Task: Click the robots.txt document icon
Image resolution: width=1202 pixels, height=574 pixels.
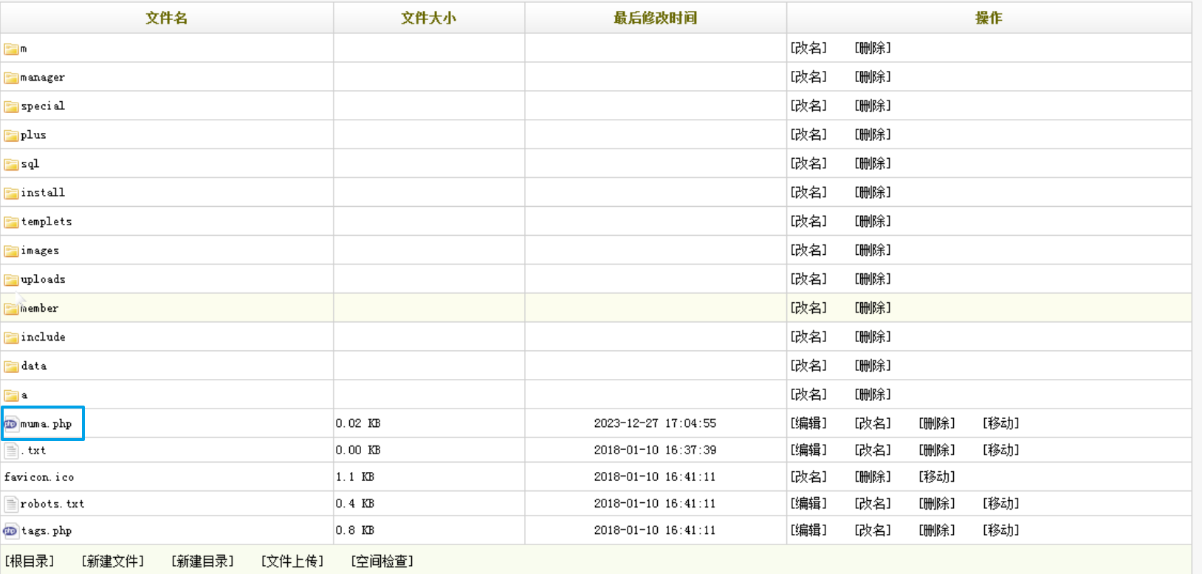Action: [x=11, y=504]
